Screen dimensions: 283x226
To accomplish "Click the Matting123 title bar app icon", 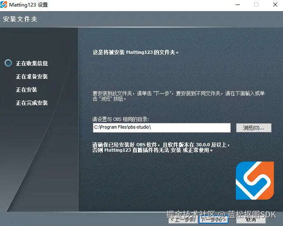I will (4, 5).
